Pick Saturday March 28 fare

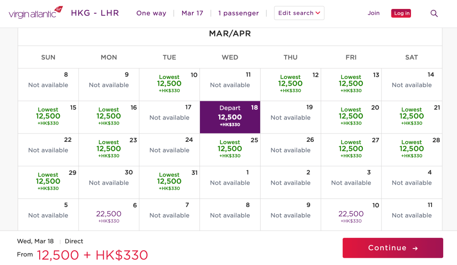pyautogui.click(x=411, y=149)
